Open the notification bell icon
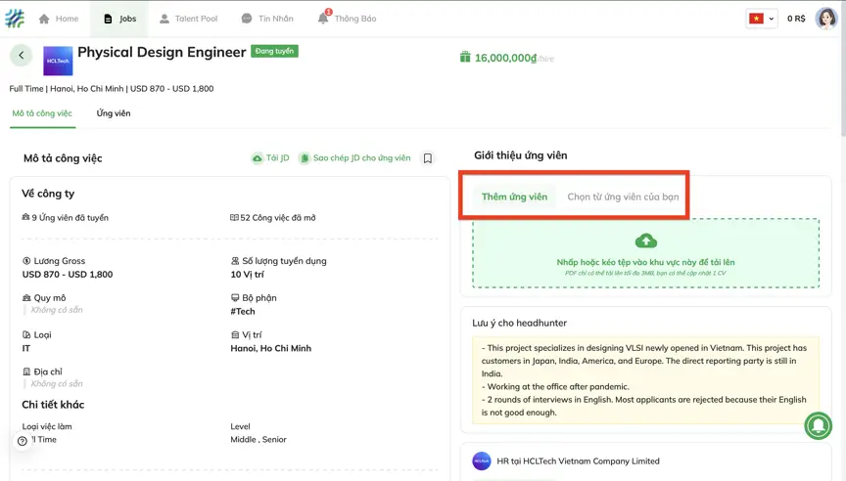Image resolution: width=846 pixels, height=481 pixels. (324, 19)
